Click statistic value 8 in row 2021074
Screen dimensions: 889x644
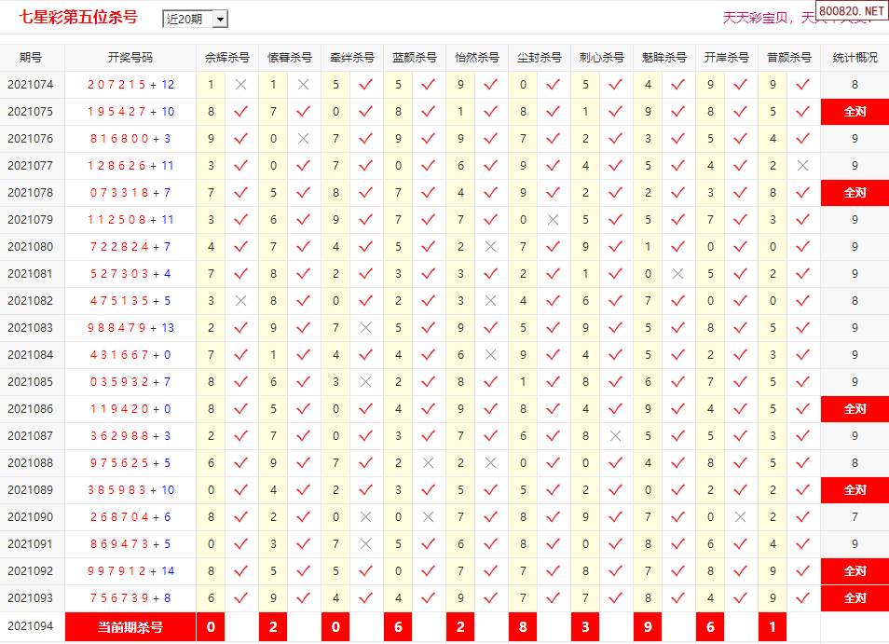(x=855, y=85)
